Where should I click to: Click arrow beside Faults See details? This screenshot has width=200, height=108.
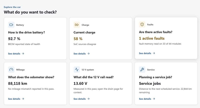coord(154,53)
